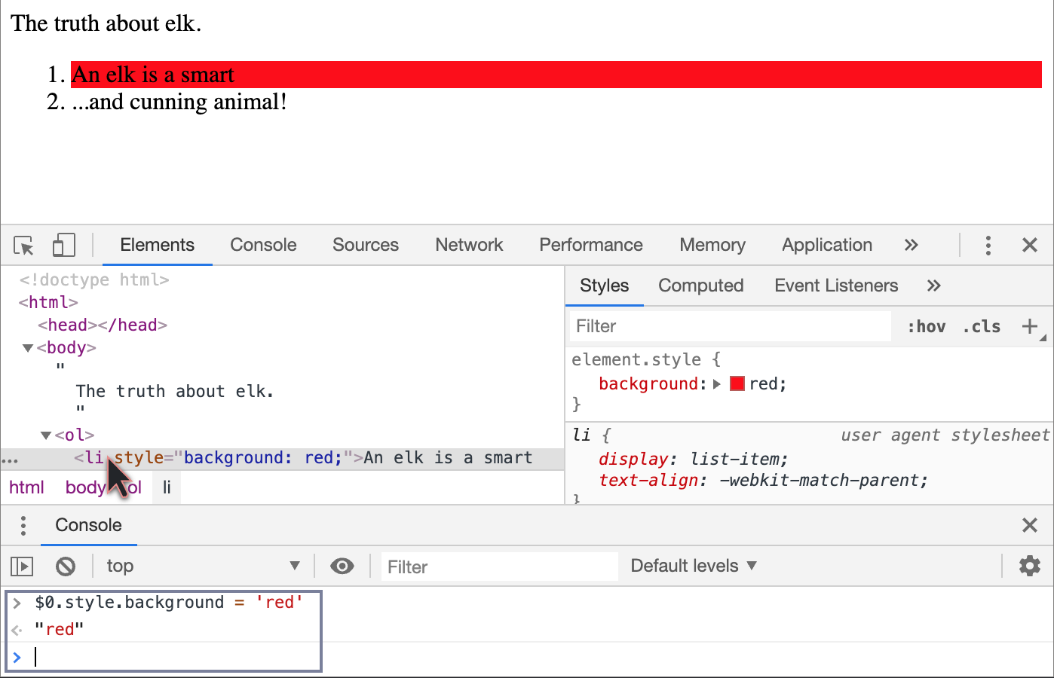Viewport: 1054px width, 678px height.
Task: Click the clear console icon
Action: click(x=66, y=566)
